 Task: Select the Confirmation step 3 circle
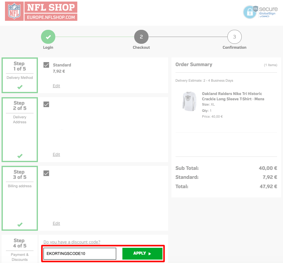(235, 37)
